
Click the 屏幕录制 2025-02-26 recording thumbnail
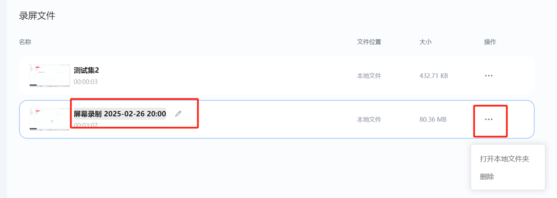(x=50, y=119)
